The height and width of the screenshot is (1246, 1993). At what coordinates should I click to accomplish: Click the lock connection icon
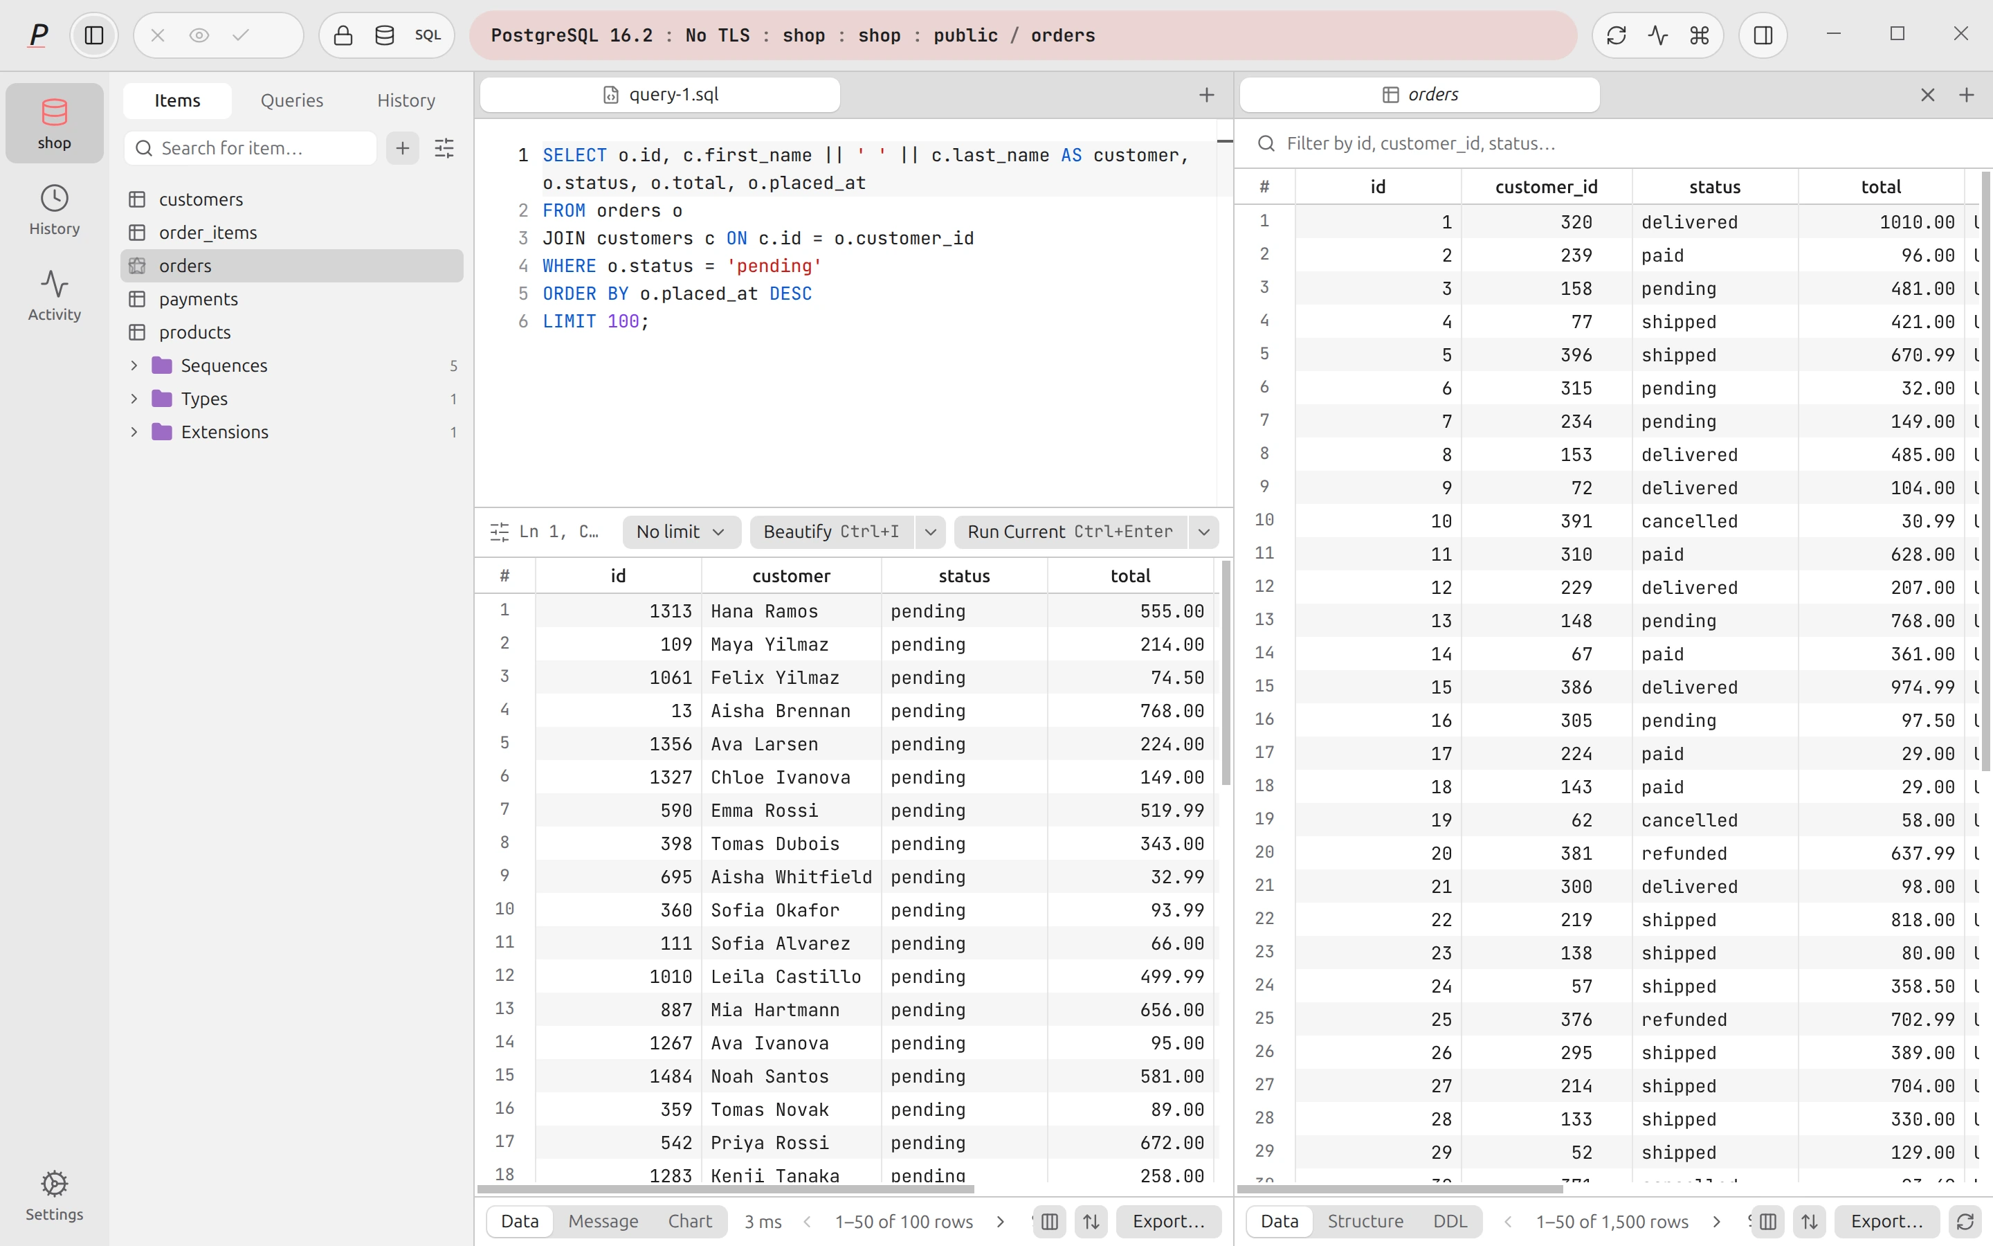[x=343, y=35]
